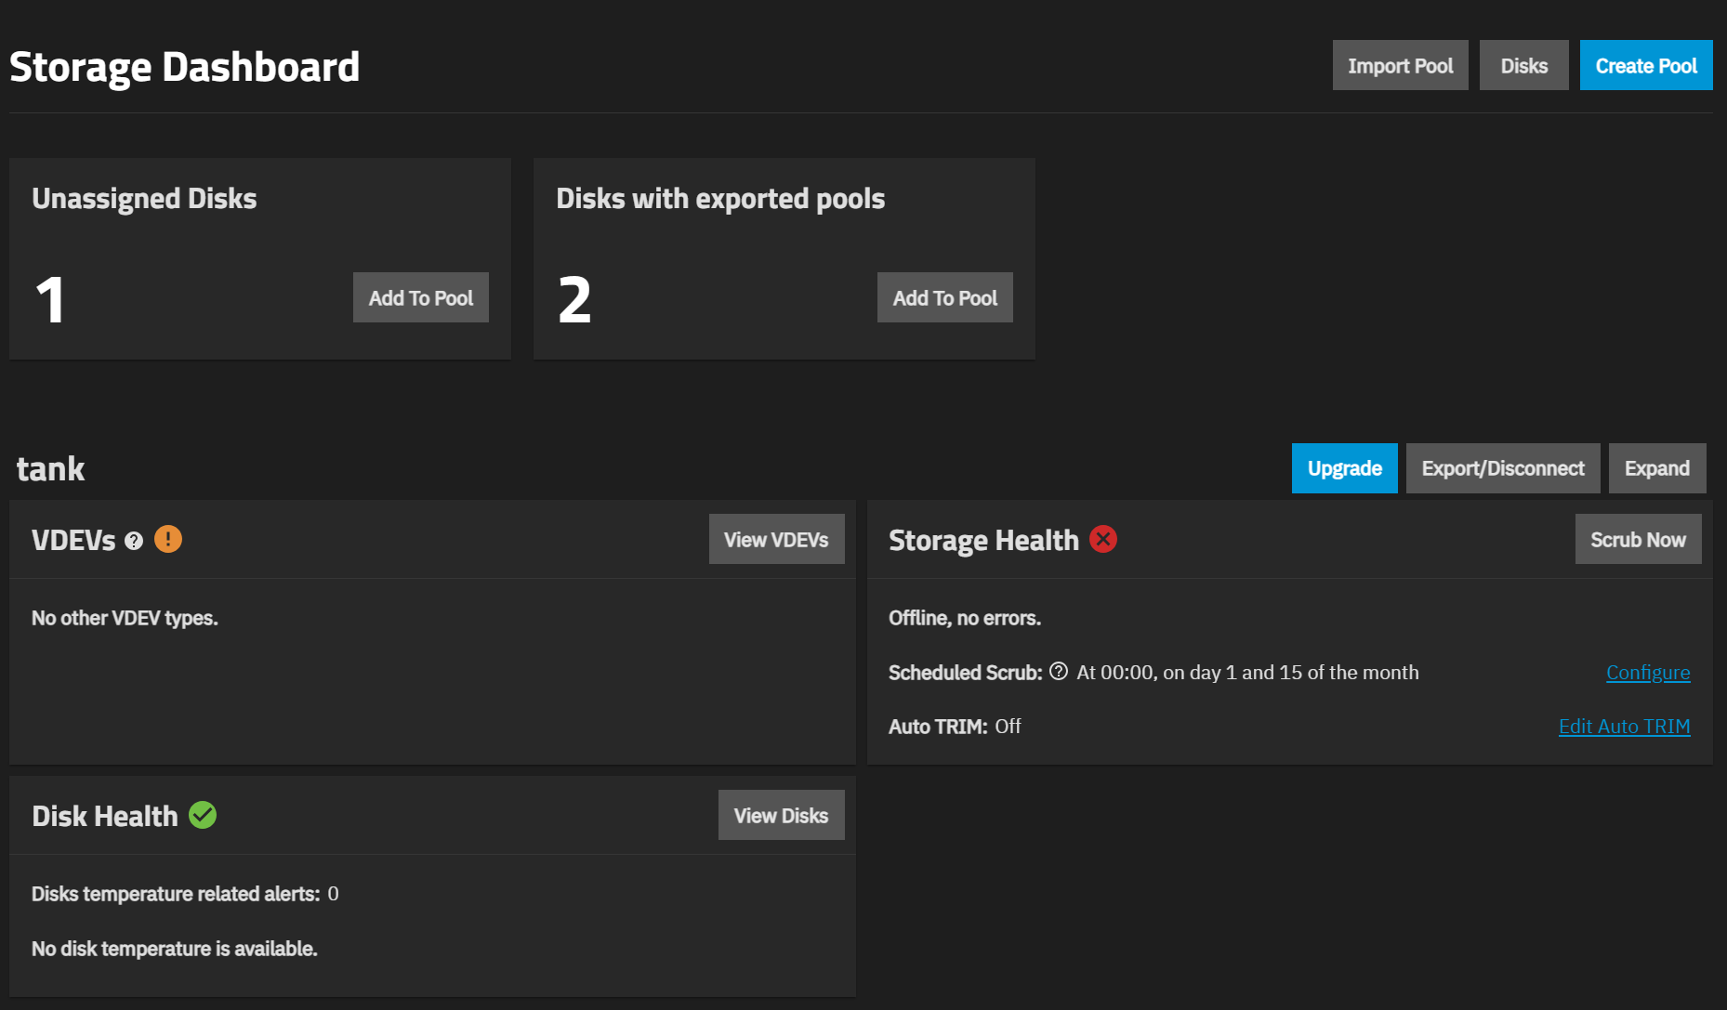1727x1010 pixels.
Task: Click the green Disk Health checkmark icon
Action: click(x=203, y=815)
